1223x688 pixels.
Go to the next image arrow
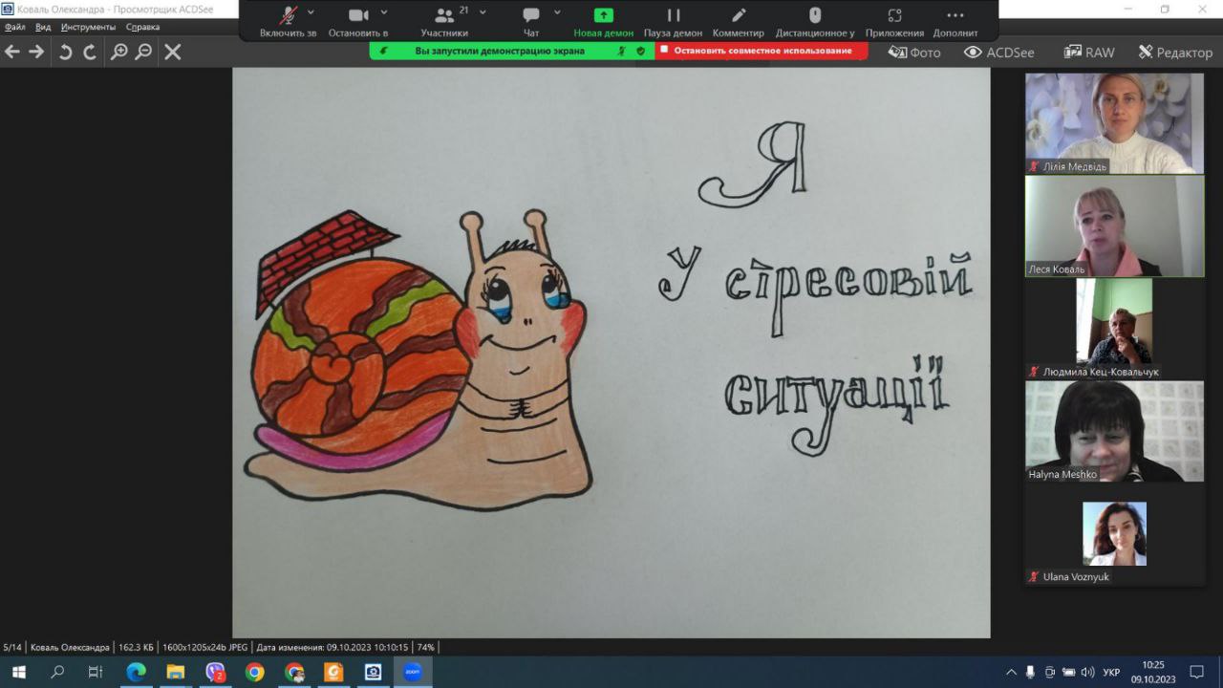coord(36,52)
